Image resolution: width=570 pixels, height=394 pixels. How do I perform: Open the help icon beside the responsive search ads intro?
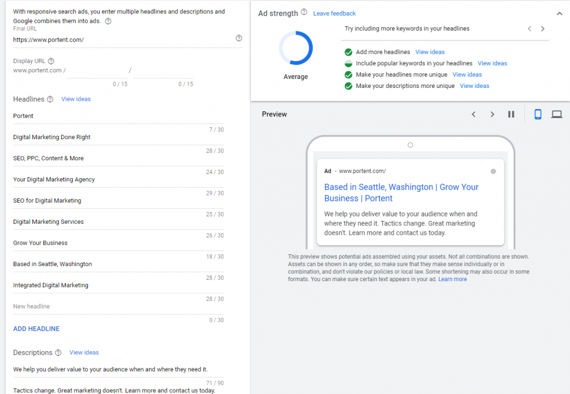108,21
